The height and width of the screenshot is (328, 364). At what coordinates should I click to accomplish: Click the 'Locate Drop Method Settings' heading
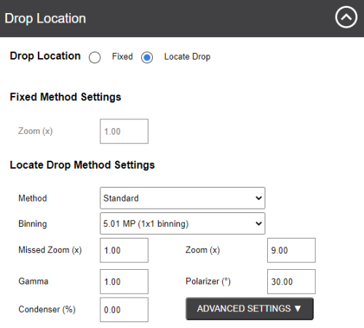[82, 165]
